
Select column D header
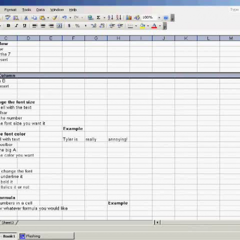[x=28, y=38]
